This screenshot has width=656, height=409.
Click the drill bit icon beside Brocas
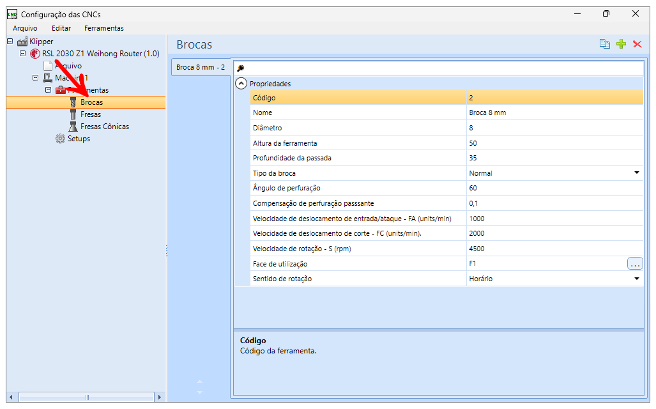pos(73,102)
